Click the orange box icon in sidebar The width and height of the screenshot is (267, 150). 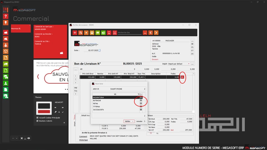pos(6,51)
